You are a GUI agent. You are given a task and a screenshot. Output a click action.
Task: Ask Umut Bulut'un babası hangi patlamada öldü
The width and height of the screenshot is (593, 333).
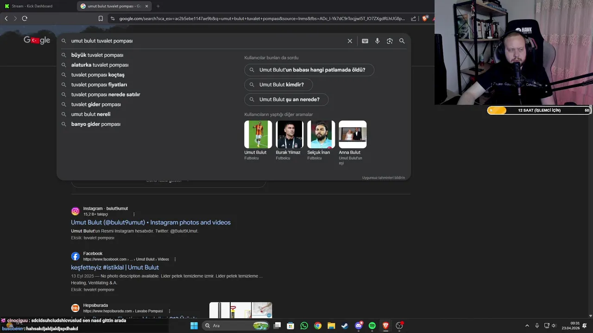309,70
